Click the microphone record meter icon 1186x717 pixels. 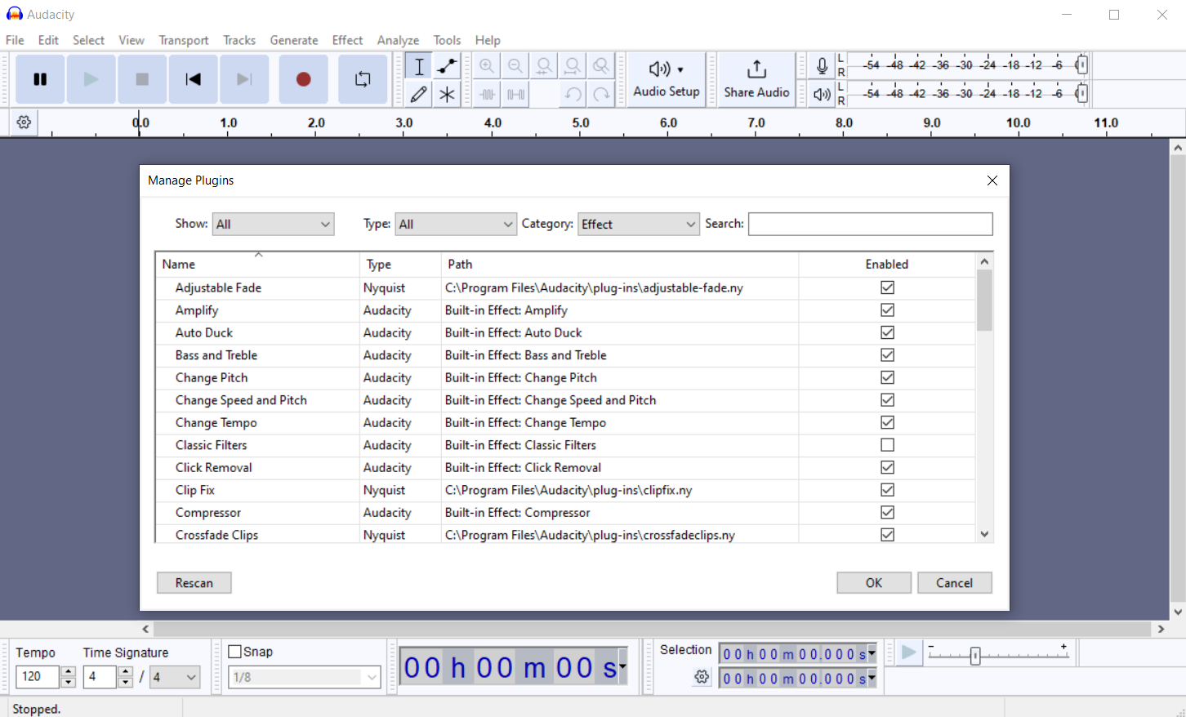pyautogui.click(x=823, y=66)
